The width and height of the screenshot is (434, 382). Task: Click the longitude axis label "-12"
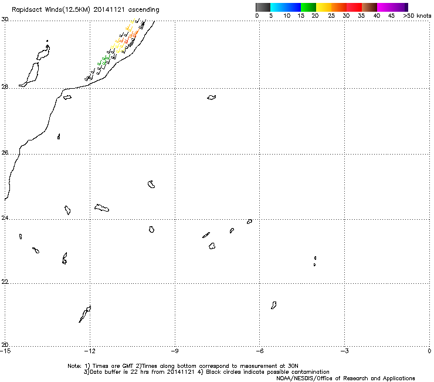(90, 351)
